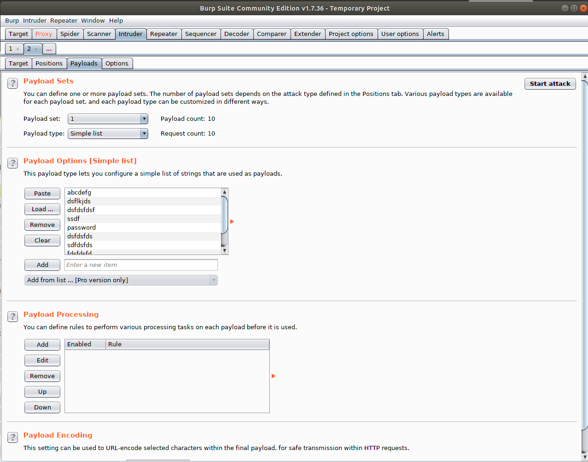This screenshot has height=462, width=588.
Task: Click the Down button
Action: (42, 408)
